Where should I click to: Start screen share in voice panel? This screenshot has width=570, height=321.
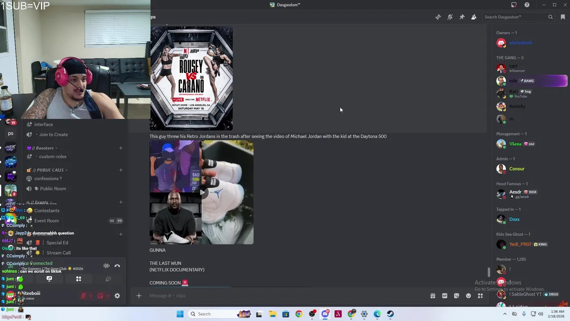tap(49, 279)
